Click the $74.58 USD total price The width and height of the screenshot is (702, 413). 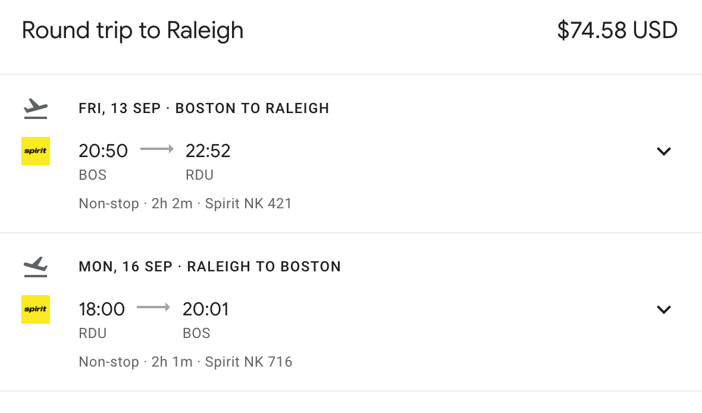click(618, 30)
